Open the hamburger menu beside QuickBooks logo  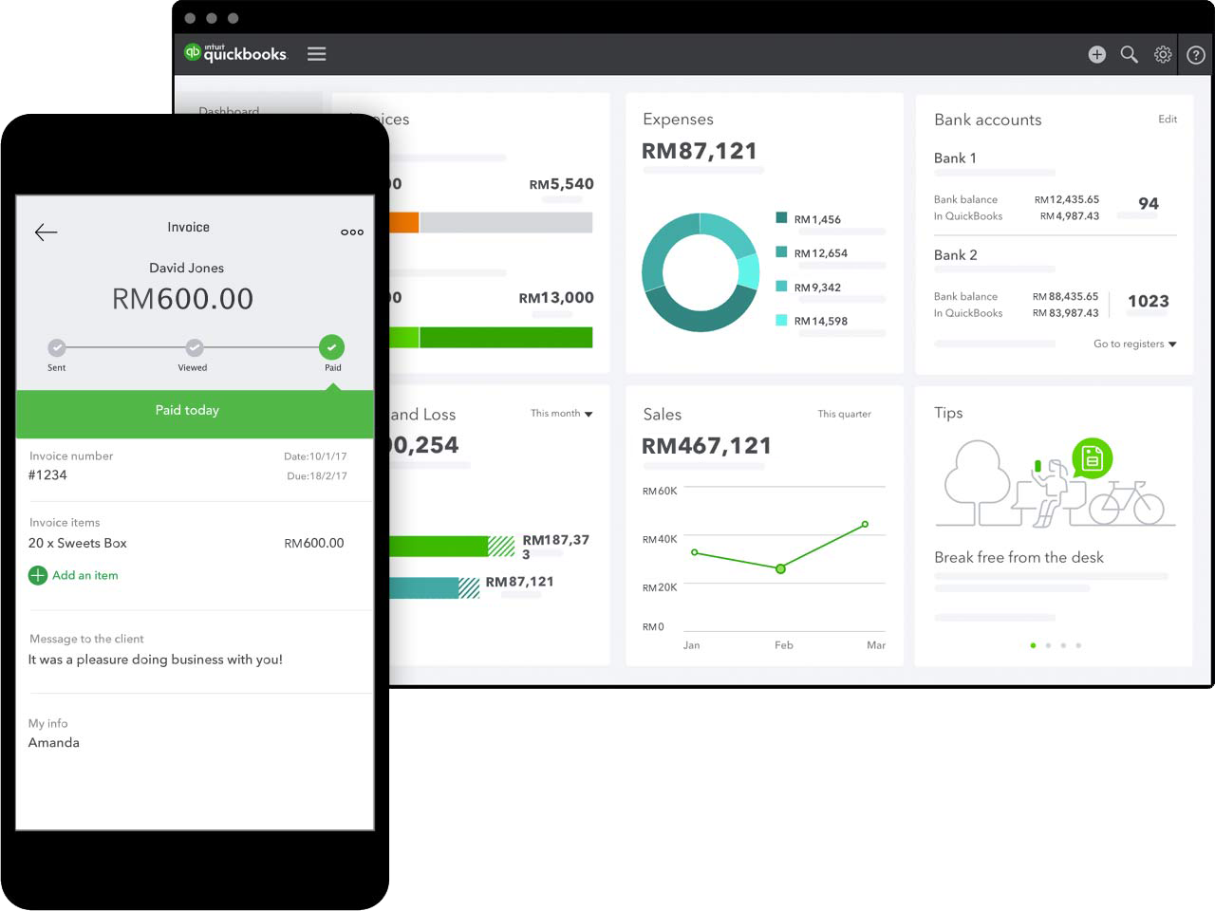[317, 54]
